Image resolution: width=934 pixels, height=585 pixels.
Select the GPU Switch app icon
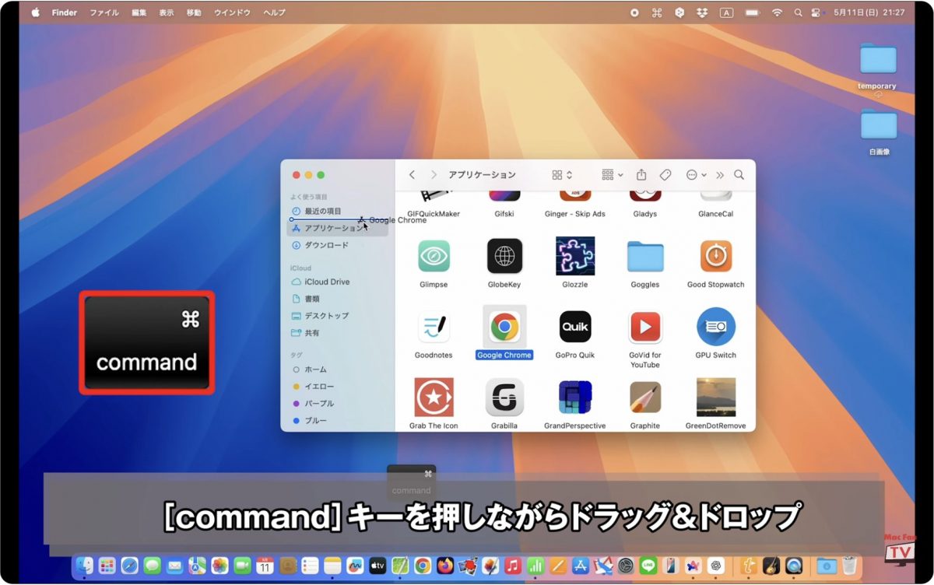(x=716, y=327)
